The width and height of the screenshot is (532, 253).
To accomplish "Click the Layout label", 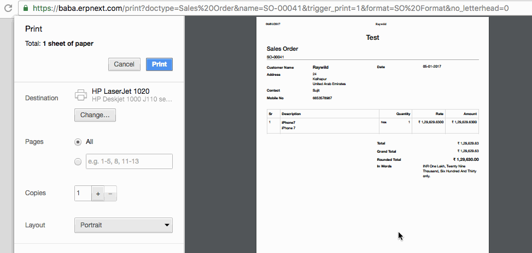I will 36,225.
